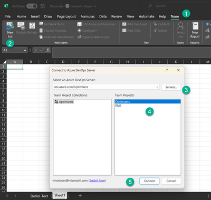Image resolution: width=211 pixels, height=200 pixels.
Task: Select column B header
Action: 31,62
